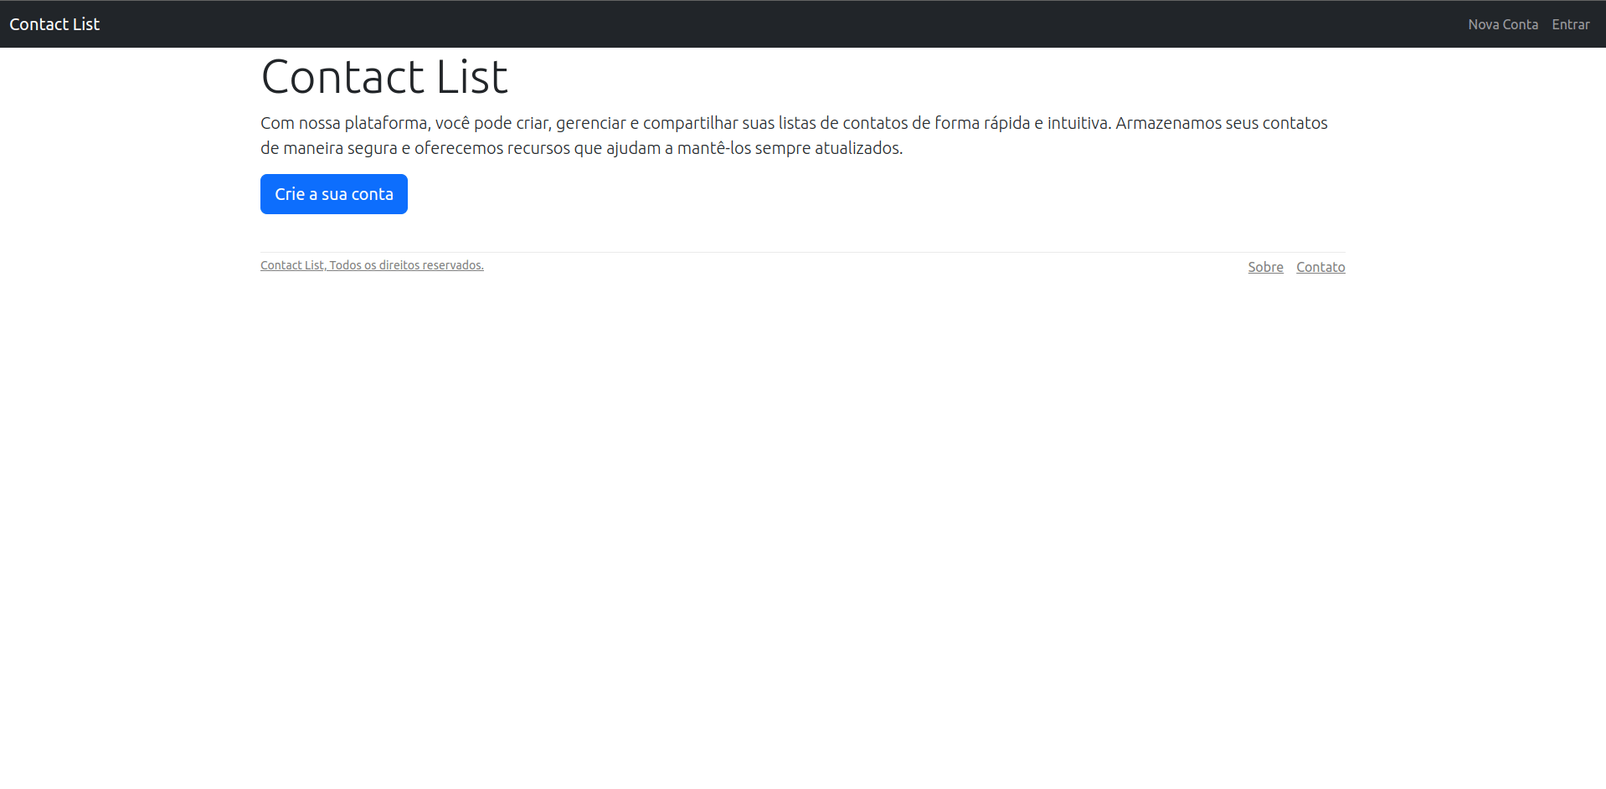The width and height of the screenshot is (1606, 789).
Task: Click the paragraph starting 'Com nossa plataforma'
Action: coord(794,136)
